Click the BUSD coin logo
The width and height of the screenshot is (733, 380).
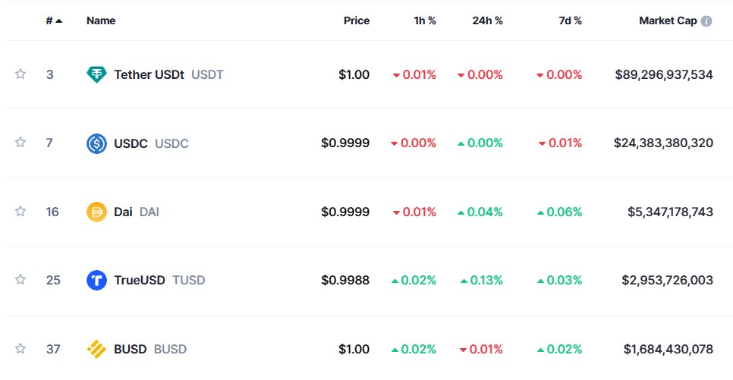point(96,349)
